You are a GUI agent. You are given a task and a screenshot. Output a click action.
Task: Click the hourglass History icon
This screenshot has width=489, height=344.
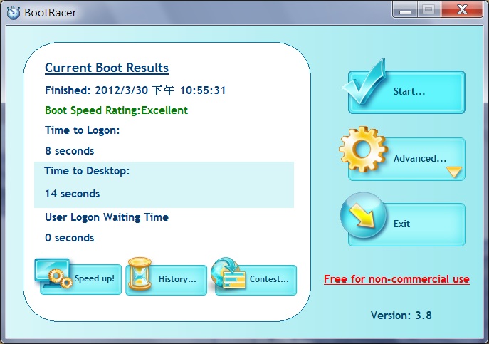[x=140, y=273]
